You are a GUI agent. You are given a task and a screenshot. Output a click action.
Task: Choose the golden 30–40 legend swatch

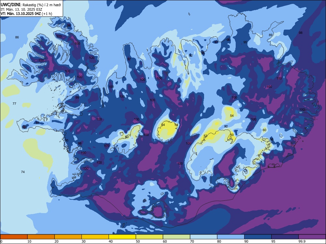[x=95, y=237]
